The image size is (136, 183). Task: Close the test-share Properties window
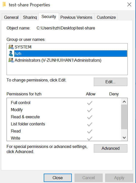coord(129,5)
